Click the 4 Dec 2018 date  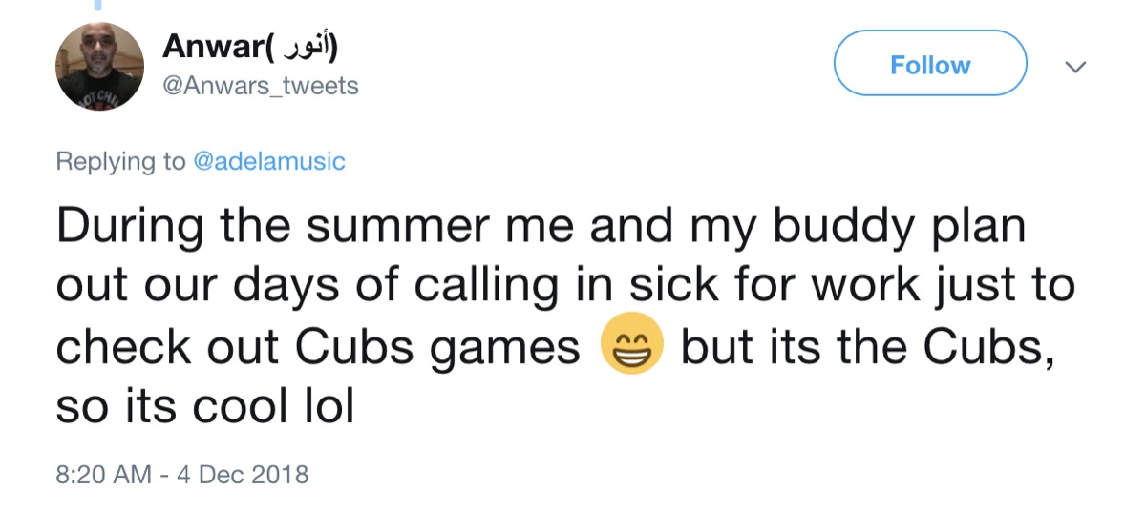point(243,474)
